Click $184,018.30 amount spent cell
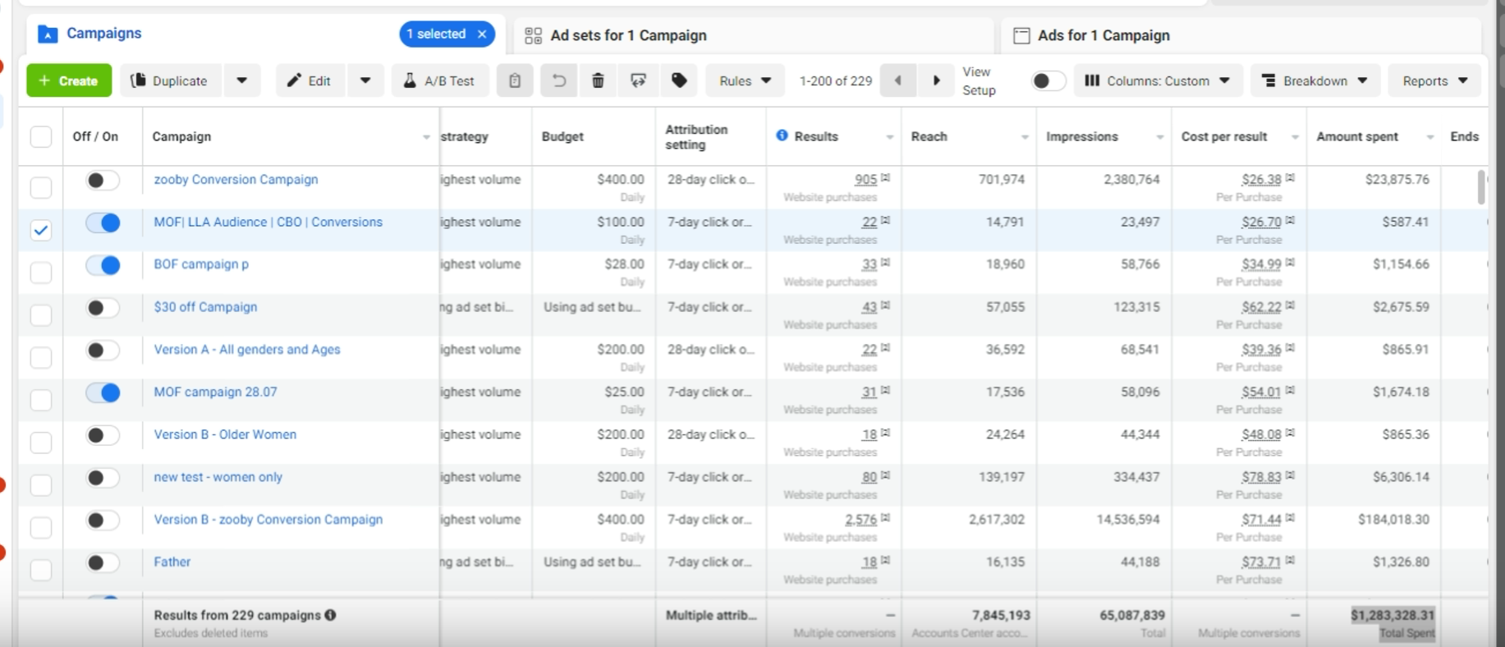Image resolution: width=1505 pixels, height=647 pixels. tap(1393, 519)
